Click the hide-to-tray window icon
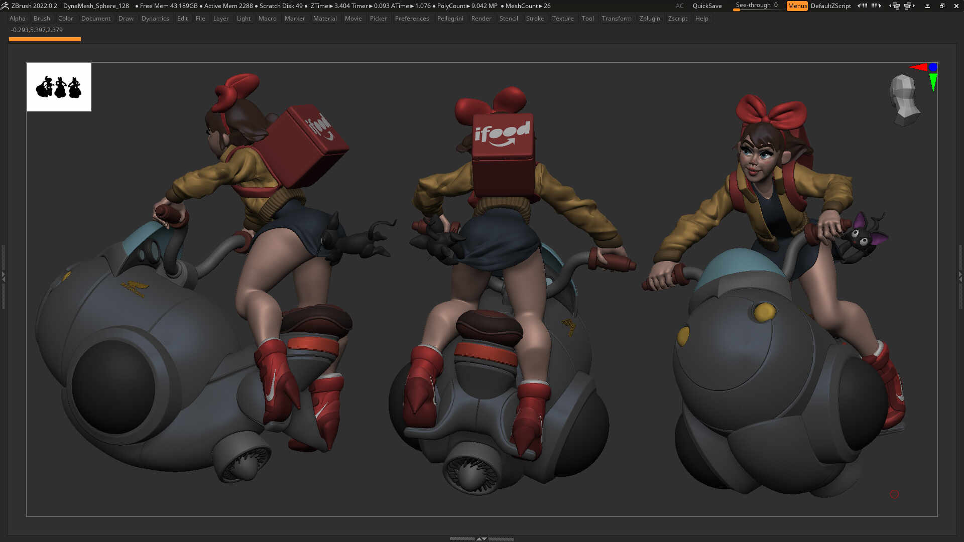 coord(927,6)
